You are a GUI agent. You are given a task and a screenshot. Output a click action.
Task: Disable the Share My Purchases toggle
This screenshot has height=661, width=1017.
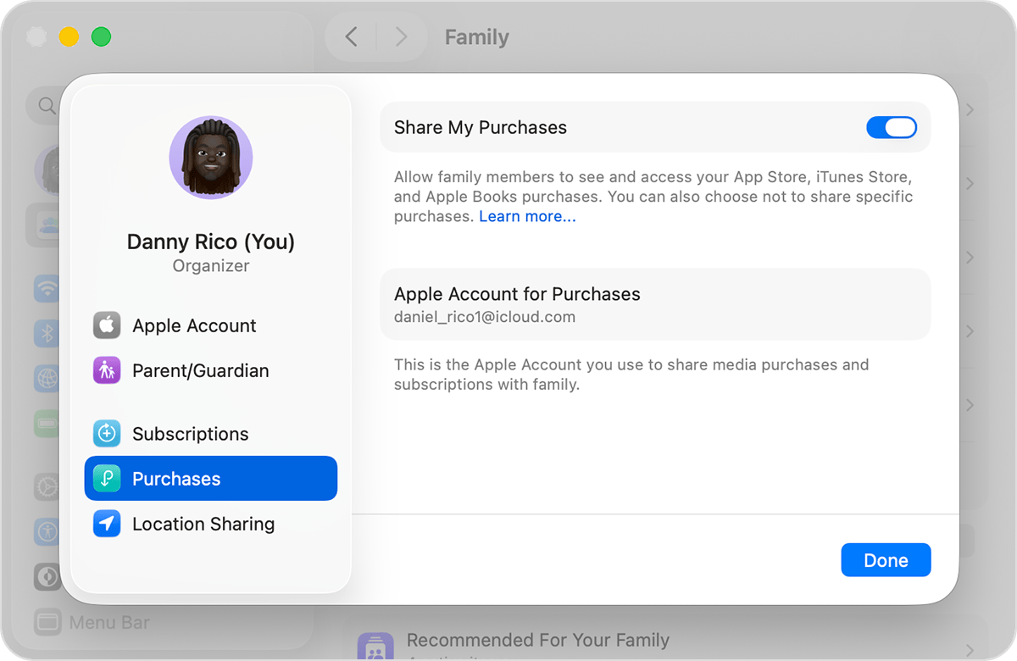(x=892, y=127)
